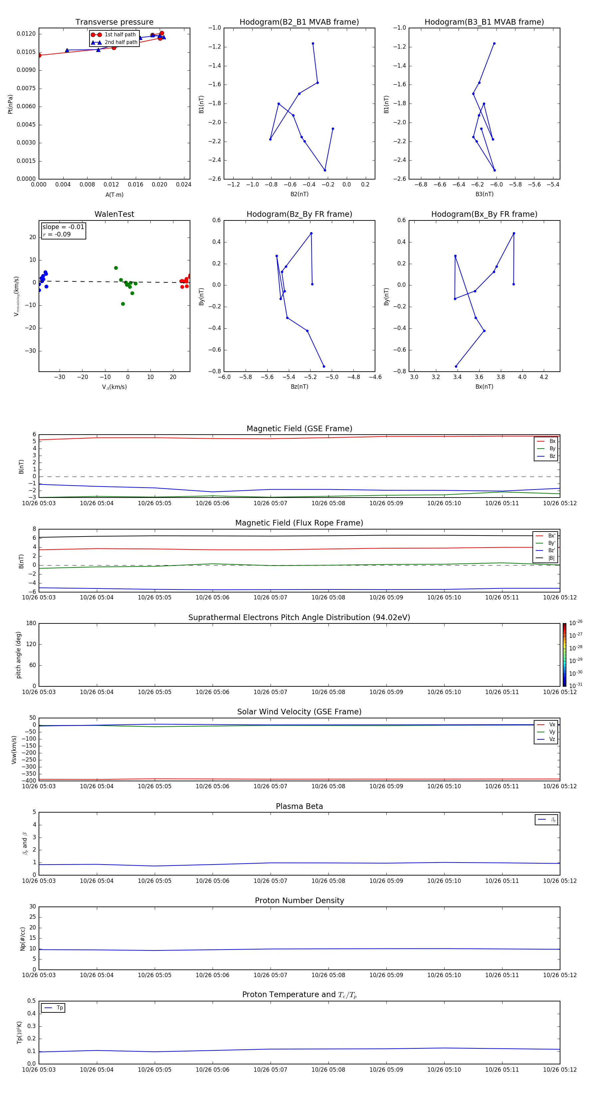Click the "Hodogram(Bz_By FR frame)" title
The width and height of the screenshot is (599, 1099).
[x=299, y=214]
